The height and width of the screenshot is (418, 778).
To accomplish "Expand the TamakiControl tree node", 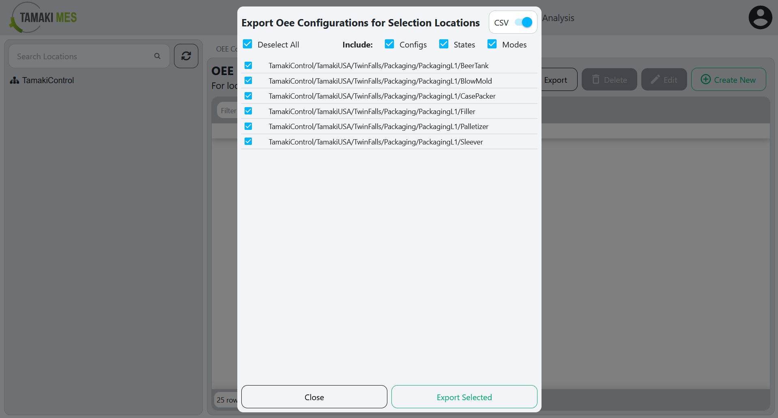I will coord(47,80).
